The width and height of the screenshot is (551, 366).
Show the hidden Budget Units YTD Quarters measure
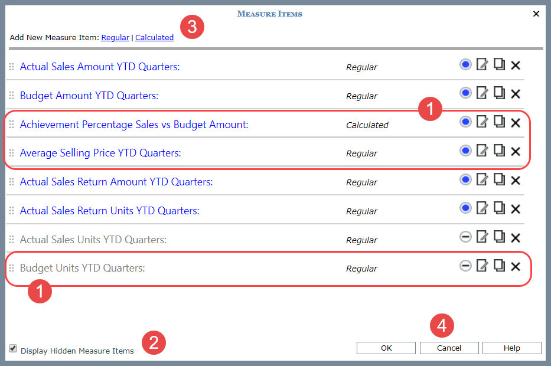pos(465,266)
